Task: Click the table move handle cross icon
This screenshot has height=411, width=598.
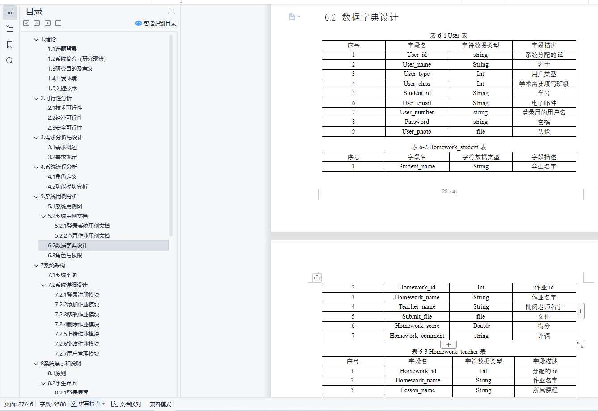Action: tap(317, 278)
